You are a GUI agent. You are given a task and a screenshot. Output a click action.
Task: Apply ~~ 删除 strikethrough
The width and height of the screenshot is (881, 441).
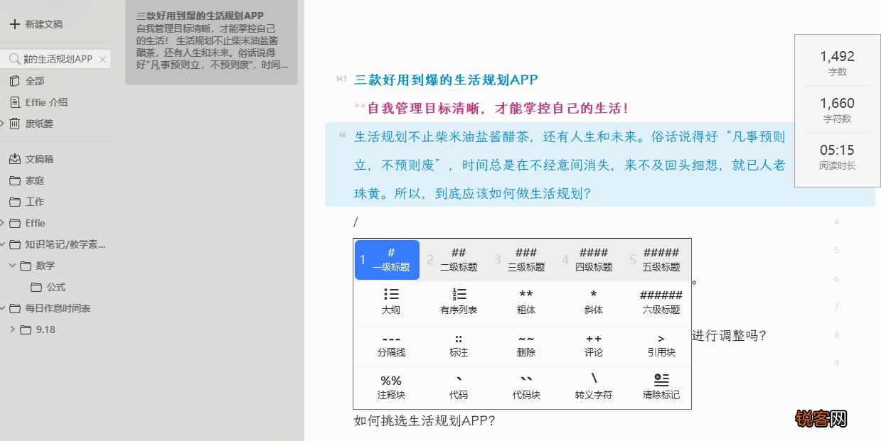tap(526, 345)
